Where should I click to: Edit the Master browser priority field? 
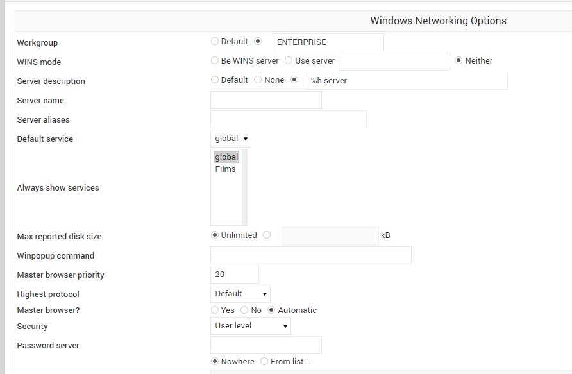(234, 275)
